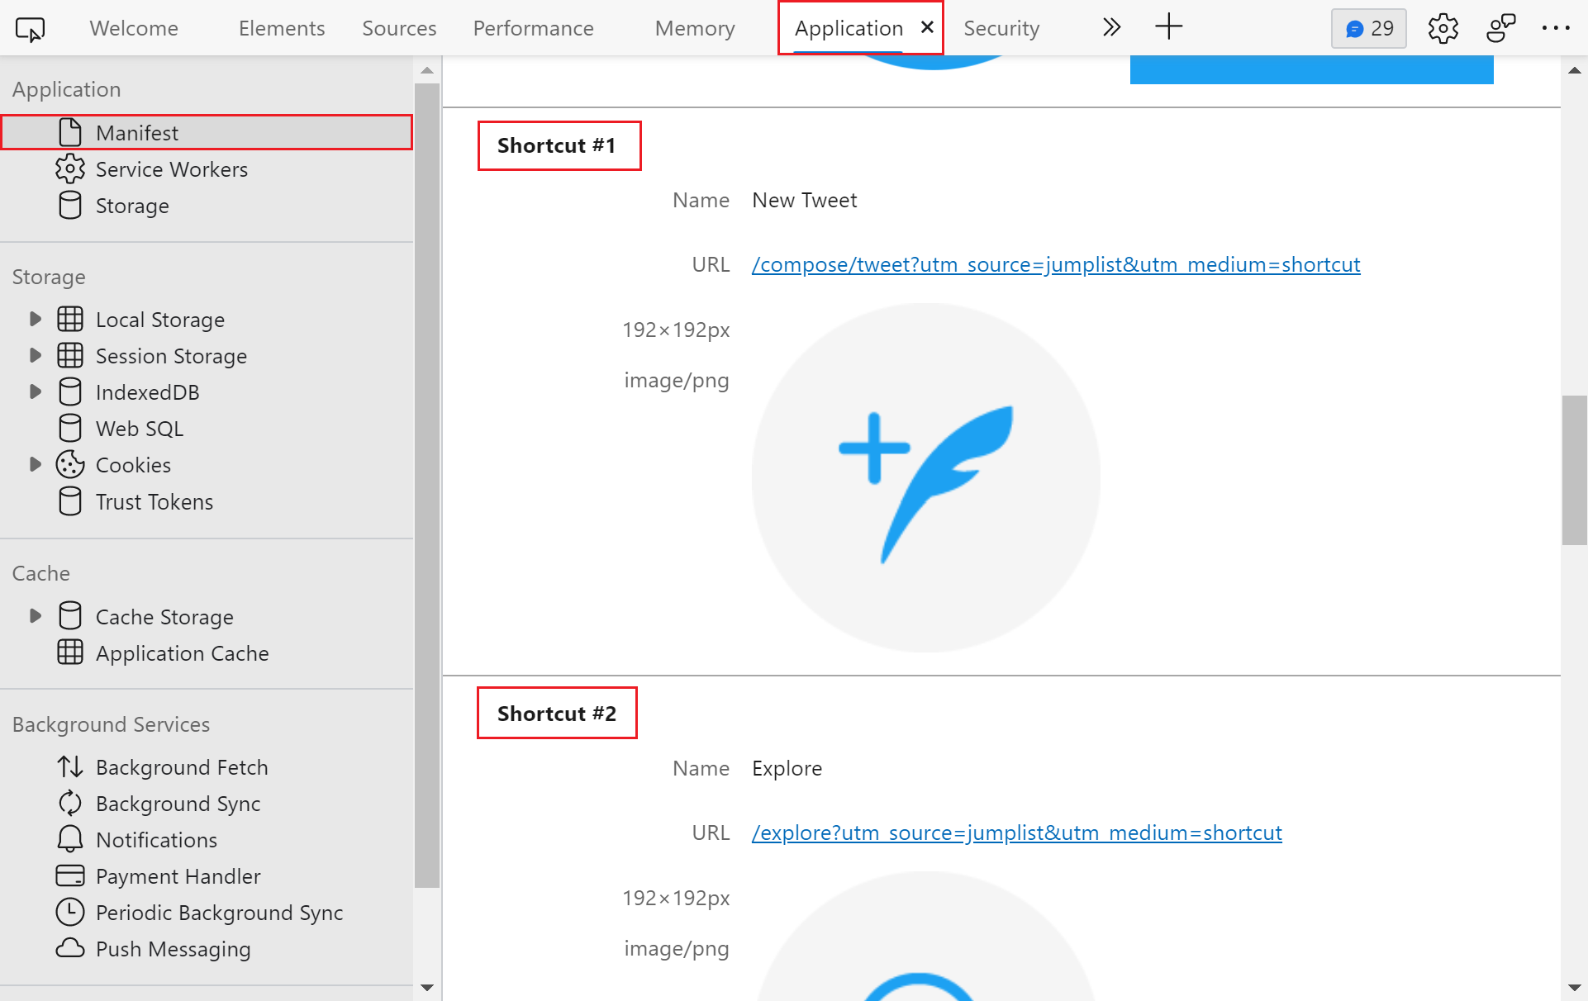
Task: Select the Security tab in DevTools
Action: (x=1002, y=26)
